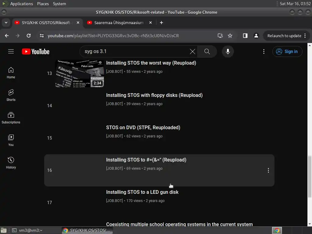Open Installing STOS the worst way video

click(151, 63)
